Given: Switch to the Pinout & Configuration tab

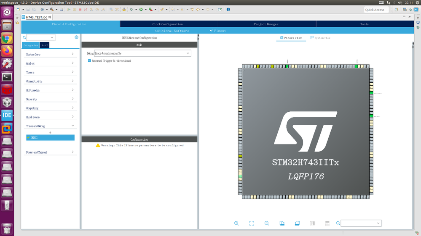Looking at the screenshot, I should [x=71, y=24].
